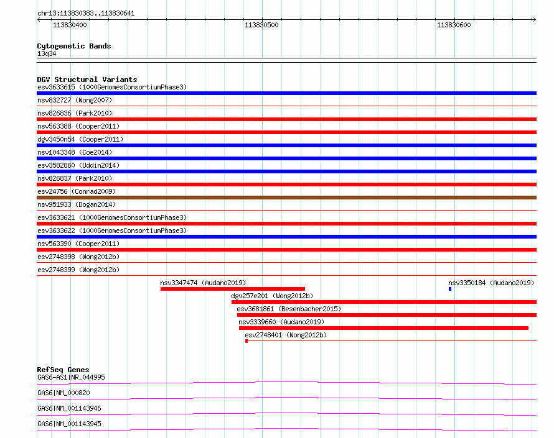Select the coordinate label chr13:113830383..113830641
The image size is (554, 438).
point(86,14)
